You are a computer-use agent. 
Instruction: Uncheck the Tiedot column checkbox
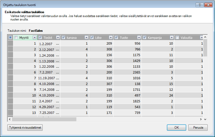[40, 38]
